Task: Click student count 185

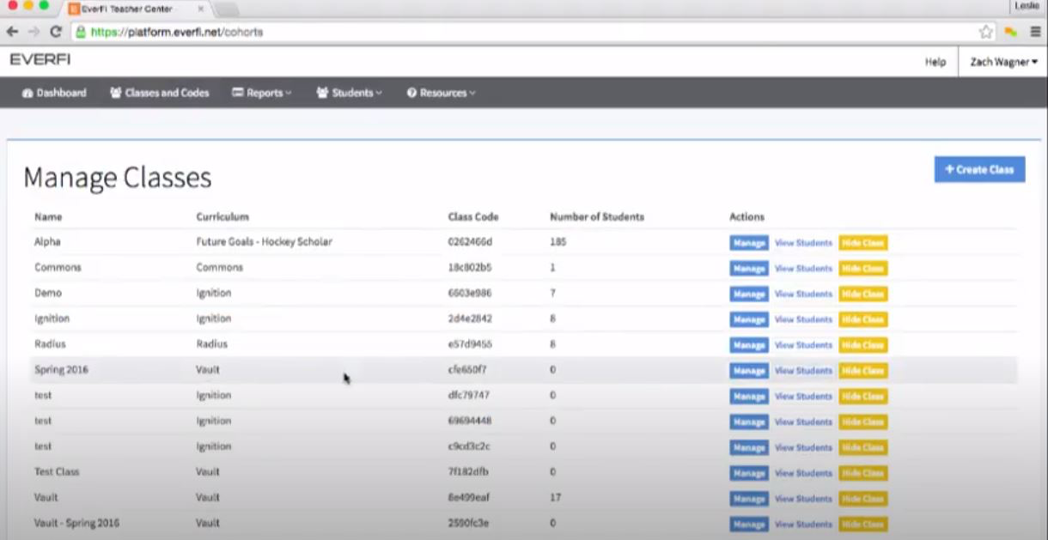Action: click(x=558, y=242)
